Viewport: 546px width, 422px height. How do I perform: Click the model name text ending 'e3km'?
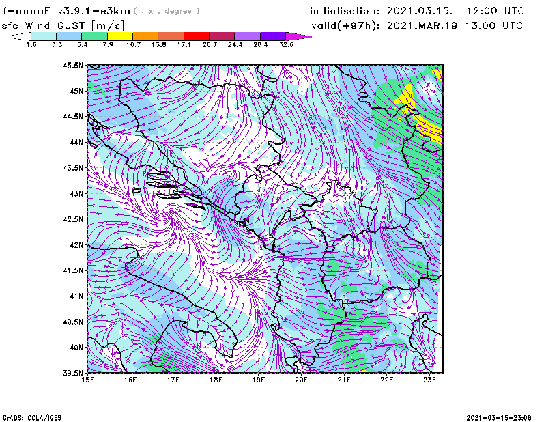(65, 11)
